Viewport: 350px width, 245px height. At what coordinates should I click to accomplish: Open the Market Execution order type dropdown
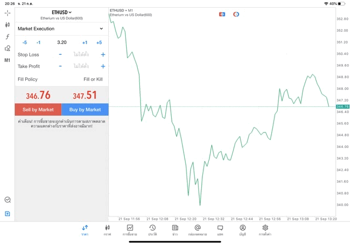[x=60, y=29]
